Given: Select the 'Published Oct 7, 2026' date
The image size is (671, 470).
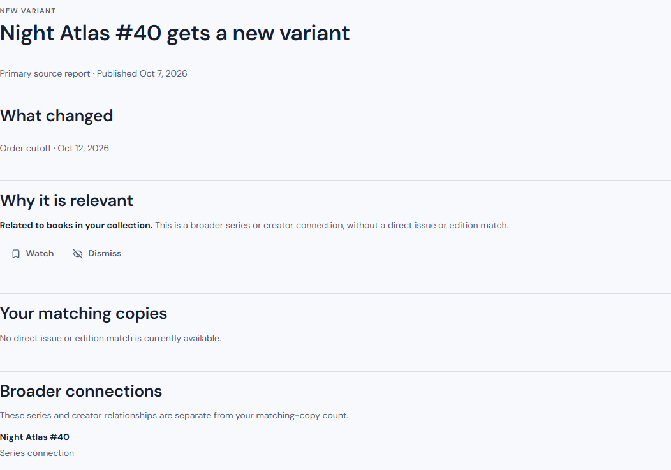Looking at the screenshot, I should pos(142,73).
